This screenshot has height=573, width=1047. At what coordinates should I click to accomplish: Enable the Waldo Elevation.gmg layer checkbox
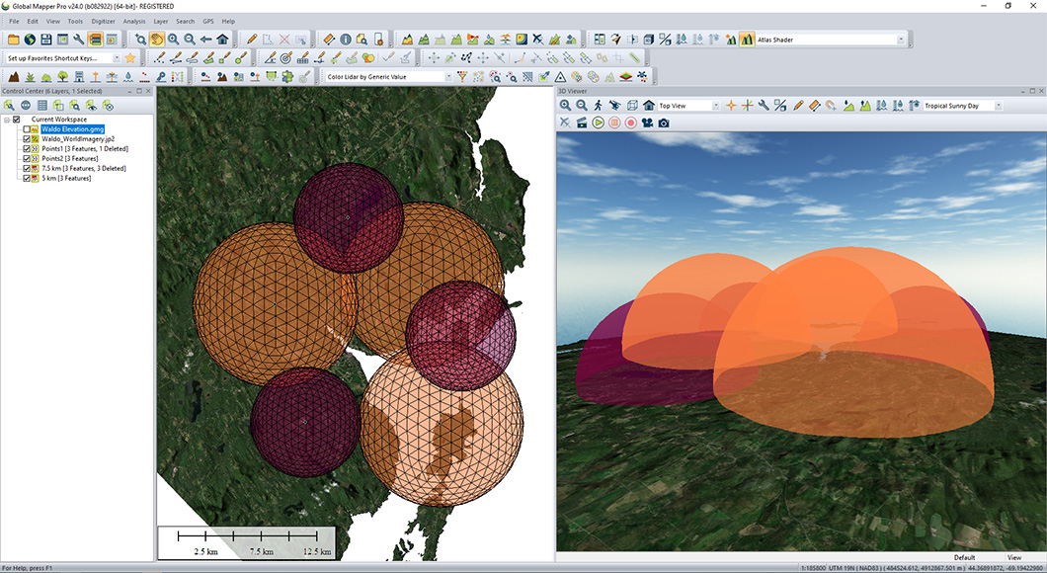(x=28, y=129)
